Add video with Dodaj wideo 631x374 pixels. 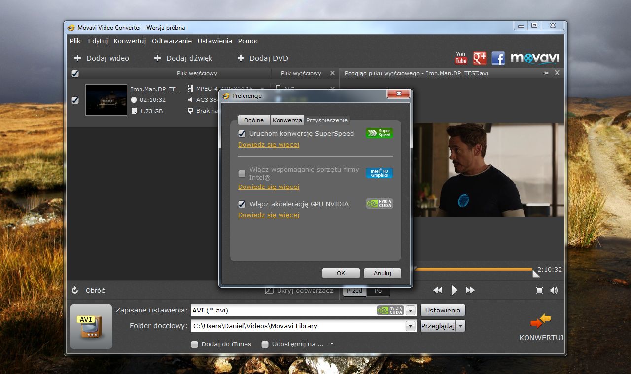click(x=102, y=58)
